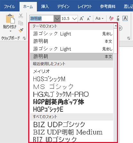Open the Aa change case dropdown

[x=99, y=18]
